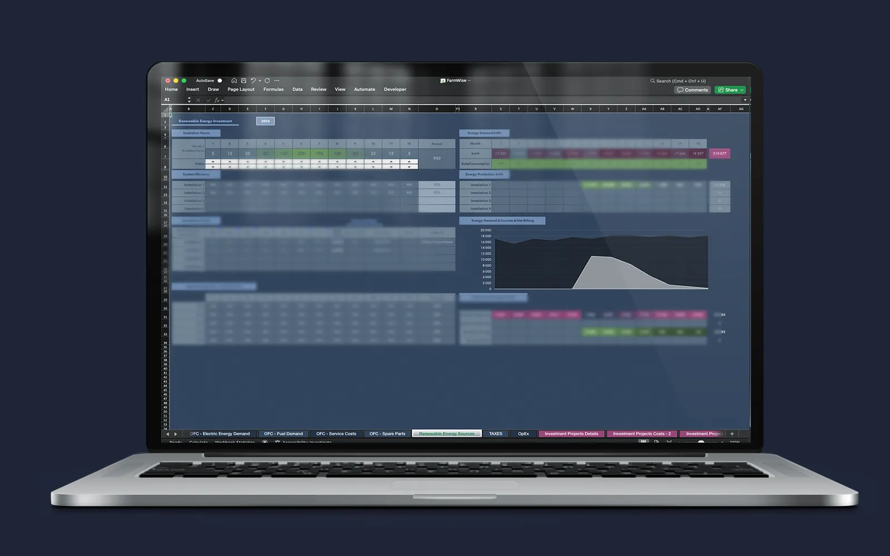Switch to OpEx sheet tab
Image resolution: width=890 pixels, height=556 pixels.
[523, 434]
